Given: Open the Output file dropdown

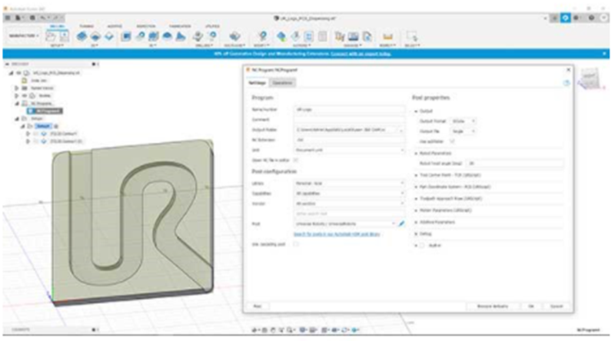Looking at the screenshot, I should (x=463, y=131).
